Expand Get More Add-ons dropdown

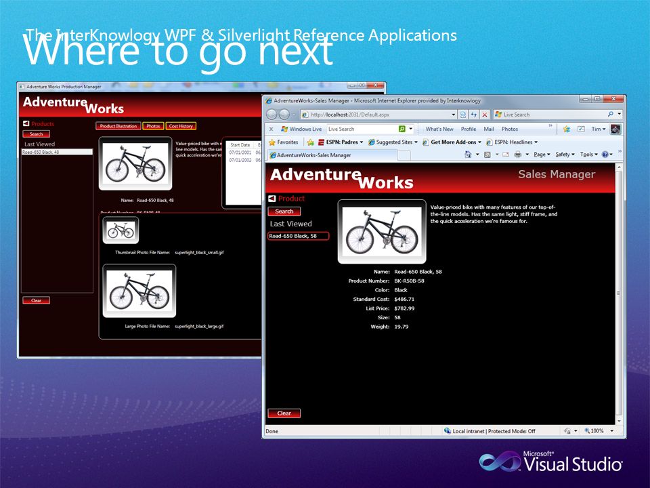[452, 142]
